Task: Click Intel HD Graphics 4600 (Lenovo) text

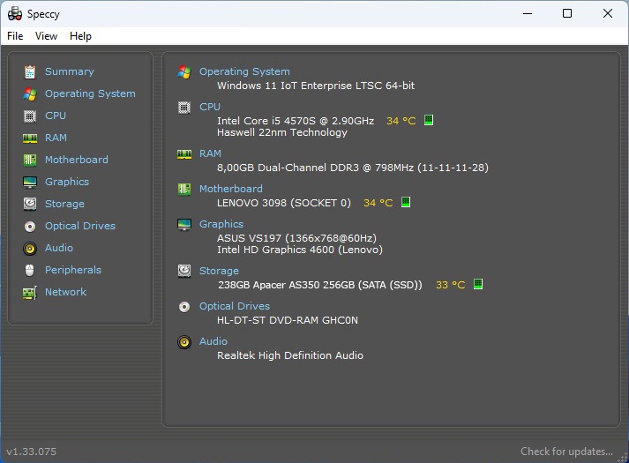Action: [x=300, y=250]
